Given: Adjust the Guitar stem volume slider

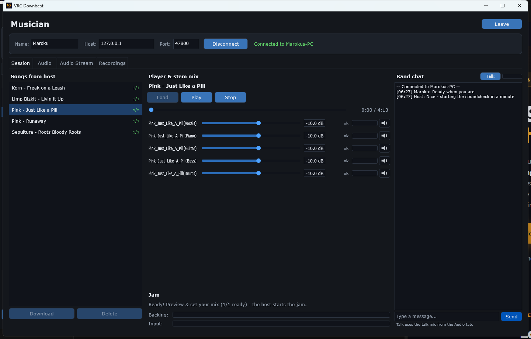Looking at the screenshot, I should [251, 148].
